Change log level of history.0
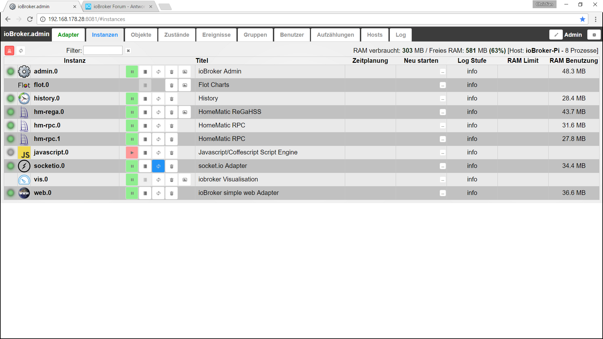The image size is (603, 339). pyautogui.click(x=472, y=99)
